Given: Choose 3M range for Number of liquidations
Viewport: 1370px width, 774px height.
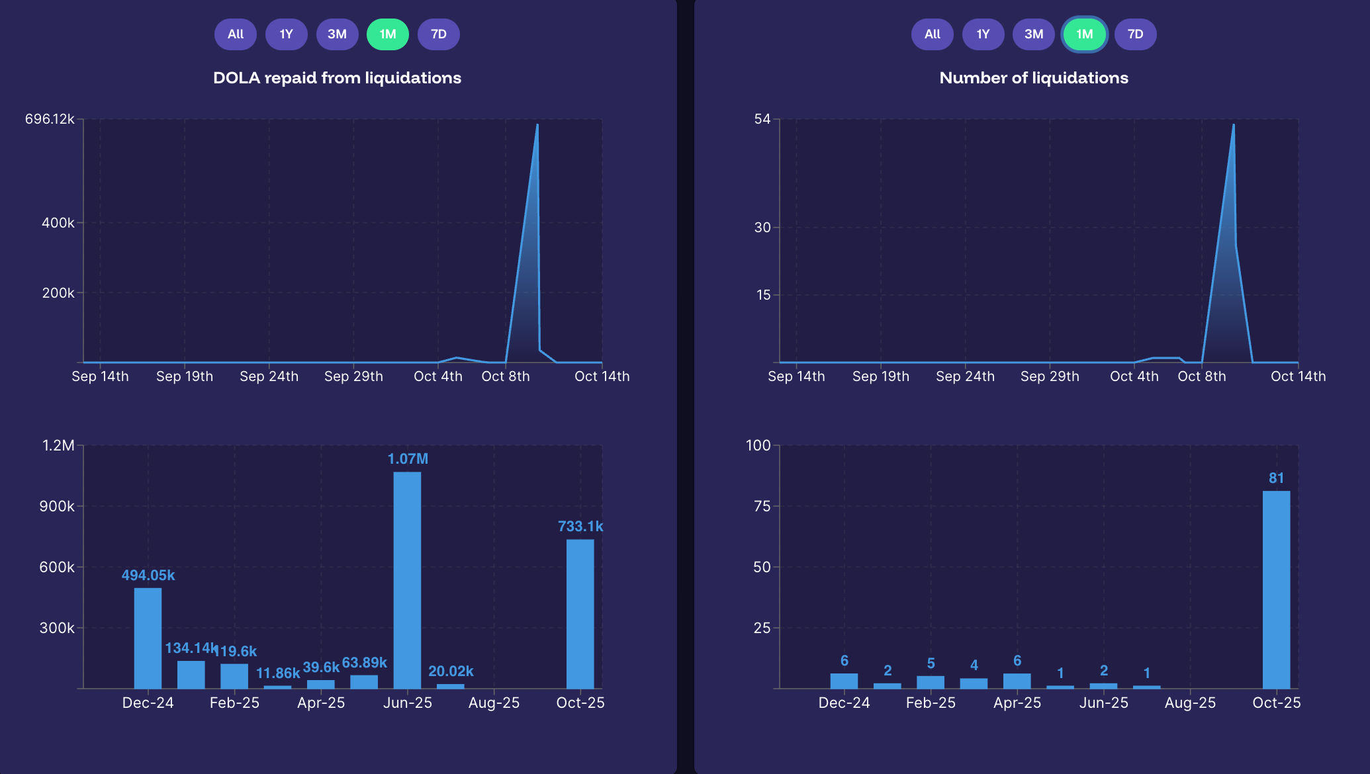Looking at the screenshot, I should [x=1033, y=34].
